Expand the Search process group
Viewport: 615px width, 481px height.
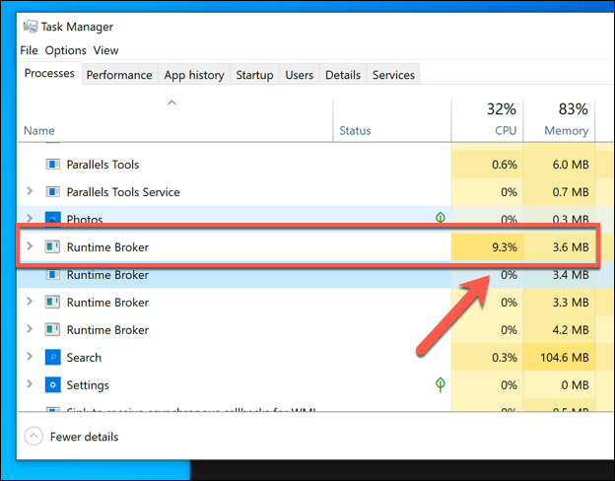click(x=30, y=357)
